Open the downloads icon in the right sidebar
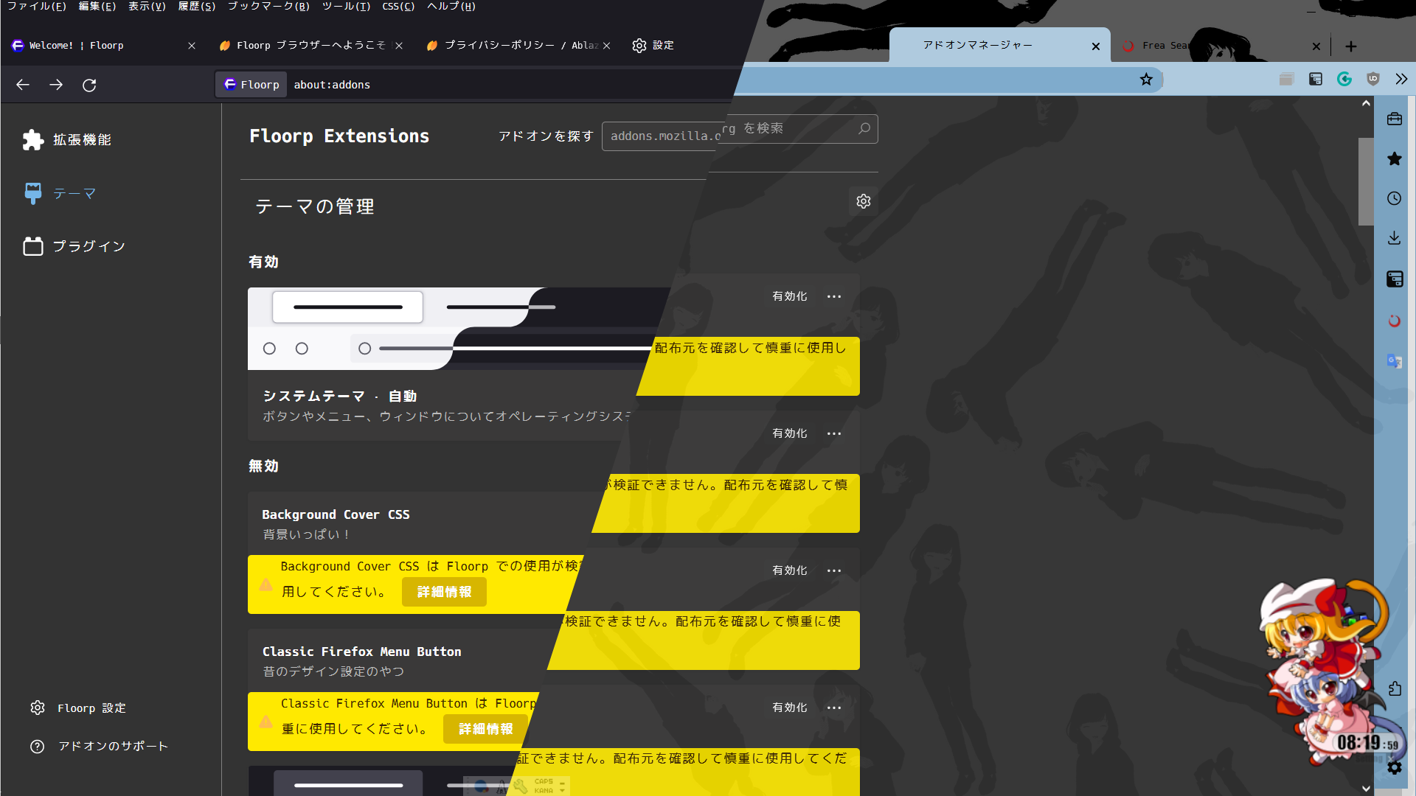This screenshot has height=796, width=1416. (x=1394, y=237)
